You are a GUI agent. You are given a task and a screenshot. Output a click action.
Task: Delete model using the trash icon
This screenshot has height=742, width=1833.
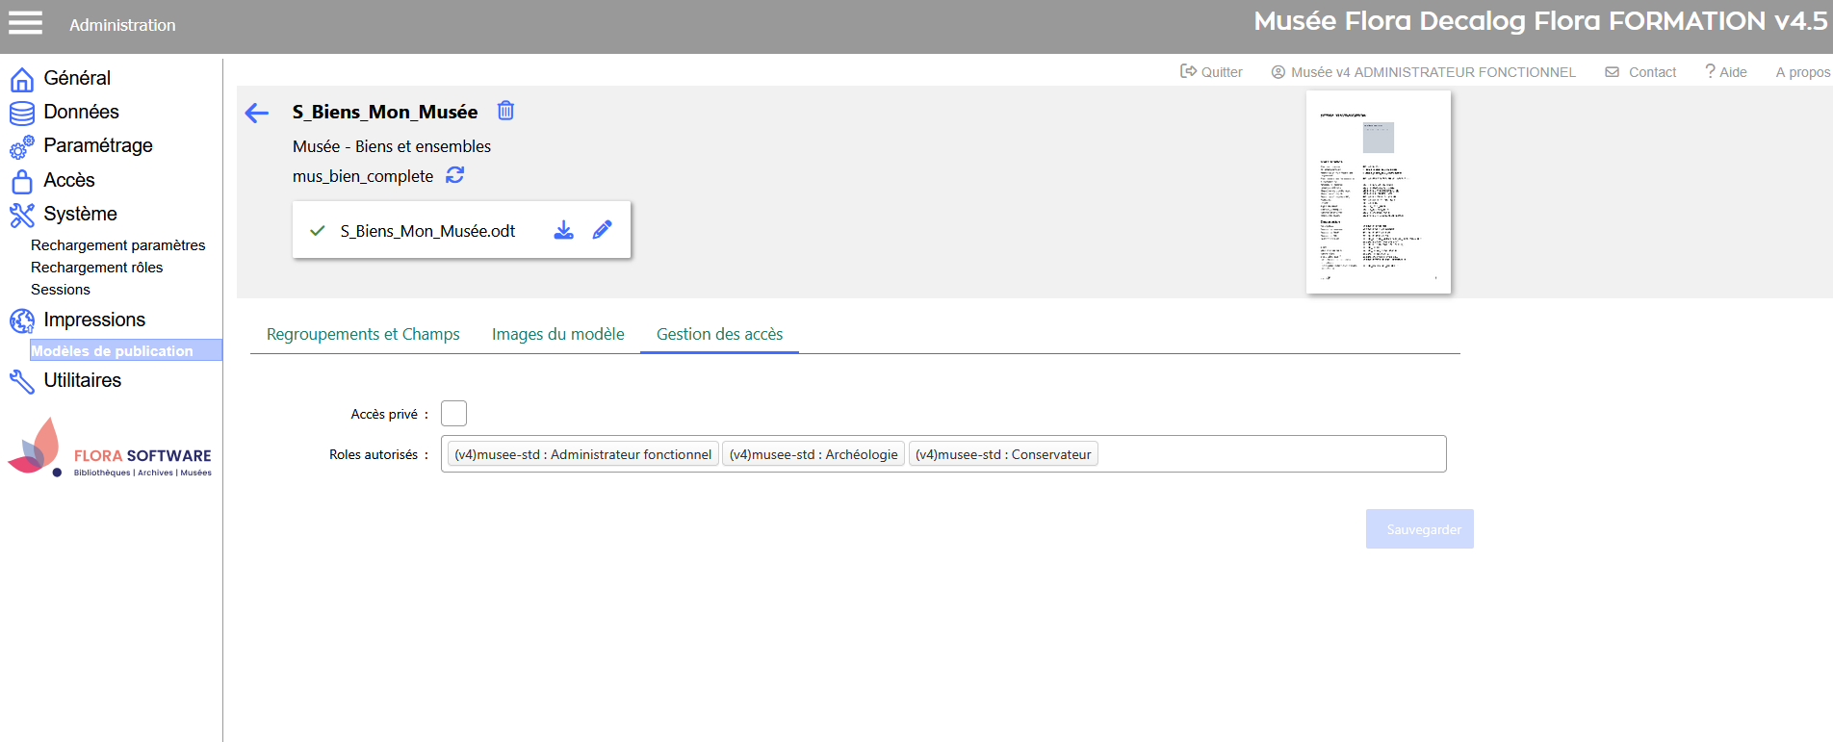point(505,111)
